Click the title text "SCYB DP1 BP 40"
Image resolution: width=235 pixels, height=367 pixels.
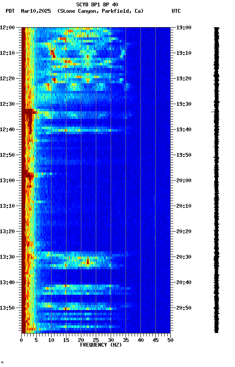point(97,5)
